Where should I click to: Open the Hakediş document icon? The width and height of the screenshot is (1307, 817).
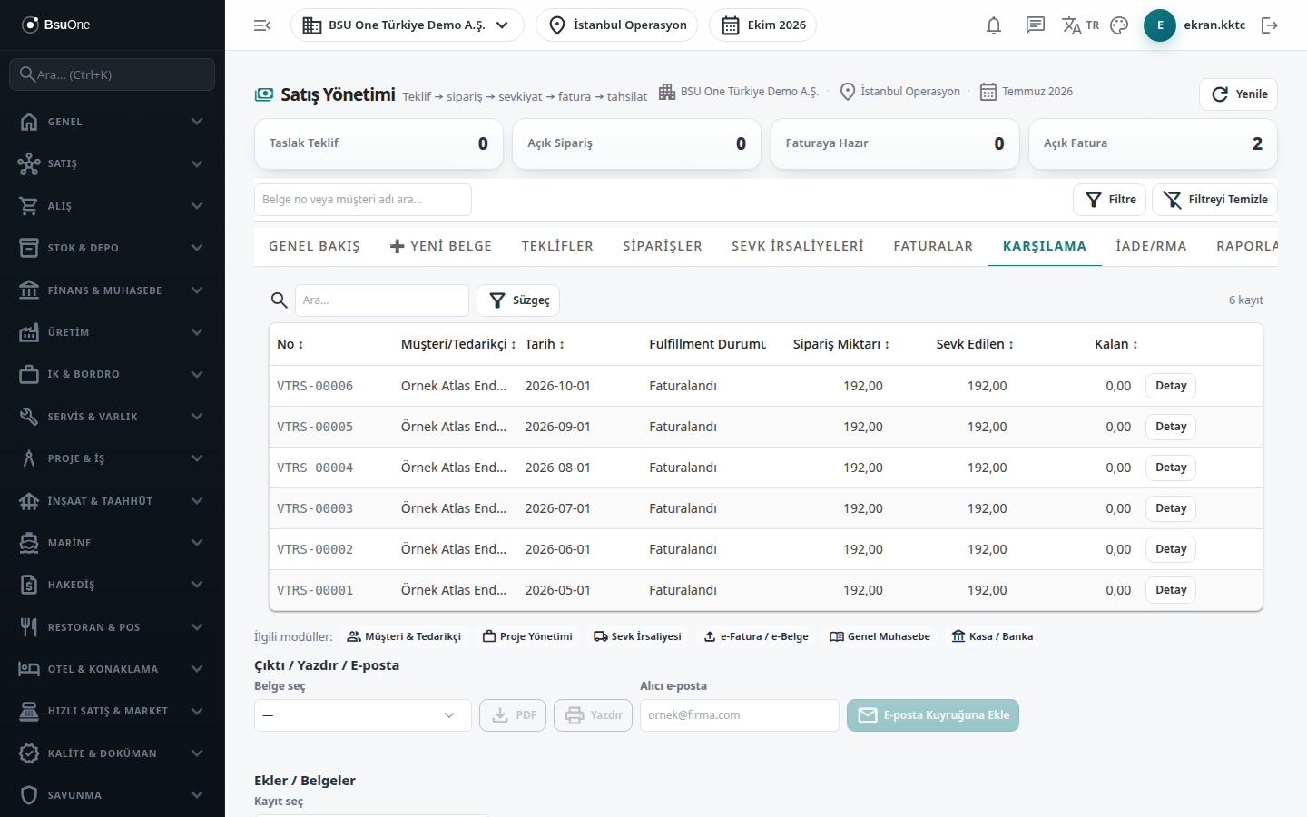coord(29,585)
